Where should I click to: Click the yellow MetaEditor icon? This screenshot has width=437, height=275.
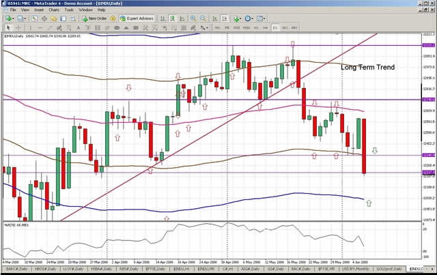113,18
